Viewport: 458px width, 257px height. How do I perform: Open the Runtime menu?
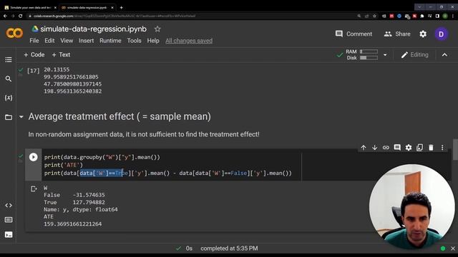110,41
